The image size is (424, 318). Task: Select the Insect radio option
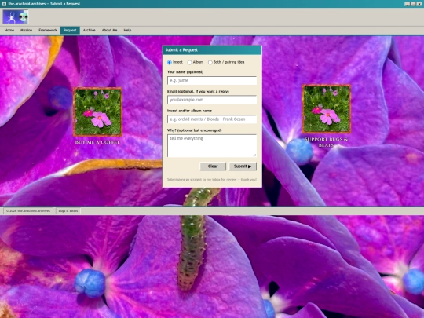click(x=170, y=63)
